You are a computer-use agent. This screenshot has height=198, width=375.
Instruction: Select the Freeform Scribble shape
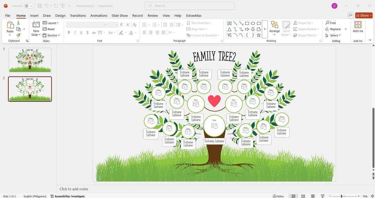pos(230,35)
